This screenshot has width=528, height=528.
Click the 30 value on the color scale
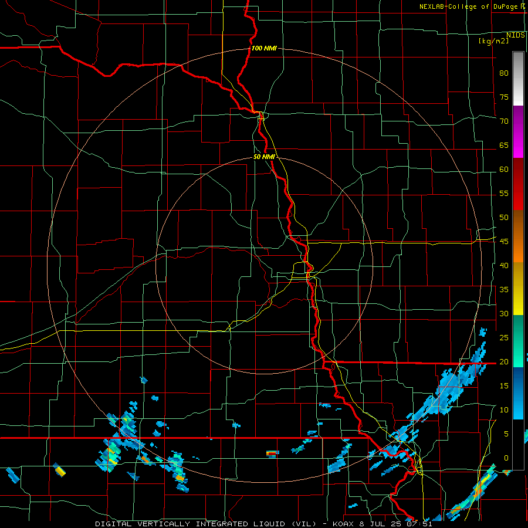tap(504, 314)
